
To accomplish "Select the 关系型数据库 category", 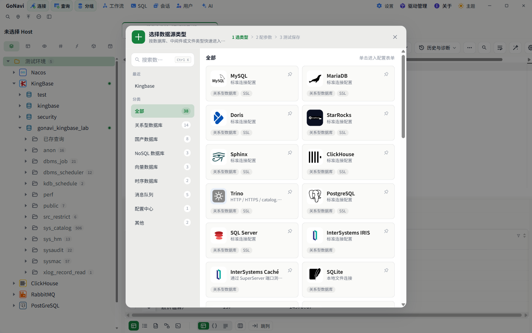I will [163, 125].
